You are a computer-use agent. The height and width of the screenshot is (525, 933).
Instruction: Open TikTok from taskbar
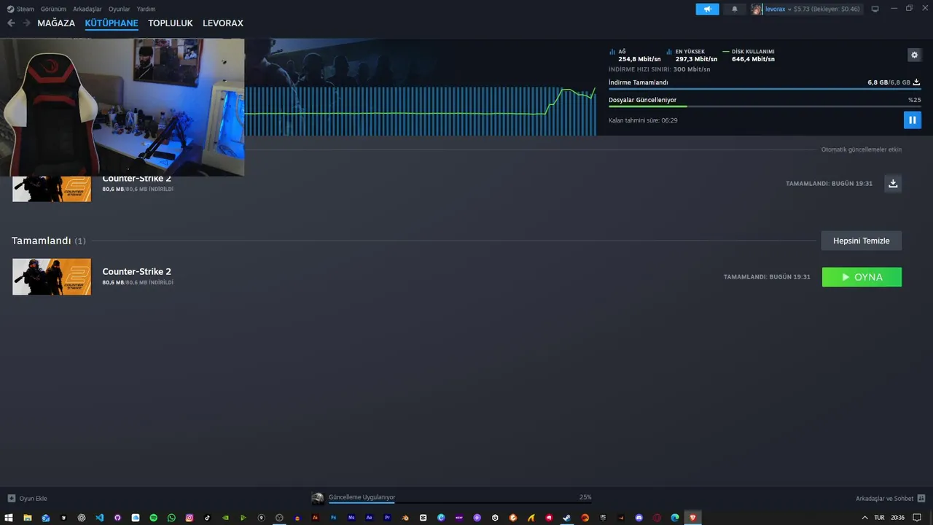[207, 518]
